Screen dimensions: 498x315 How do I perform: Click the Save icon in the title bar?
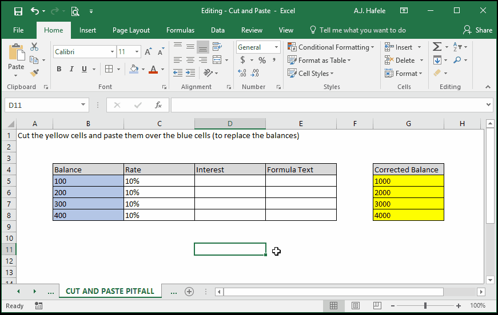tap(18, 11)
